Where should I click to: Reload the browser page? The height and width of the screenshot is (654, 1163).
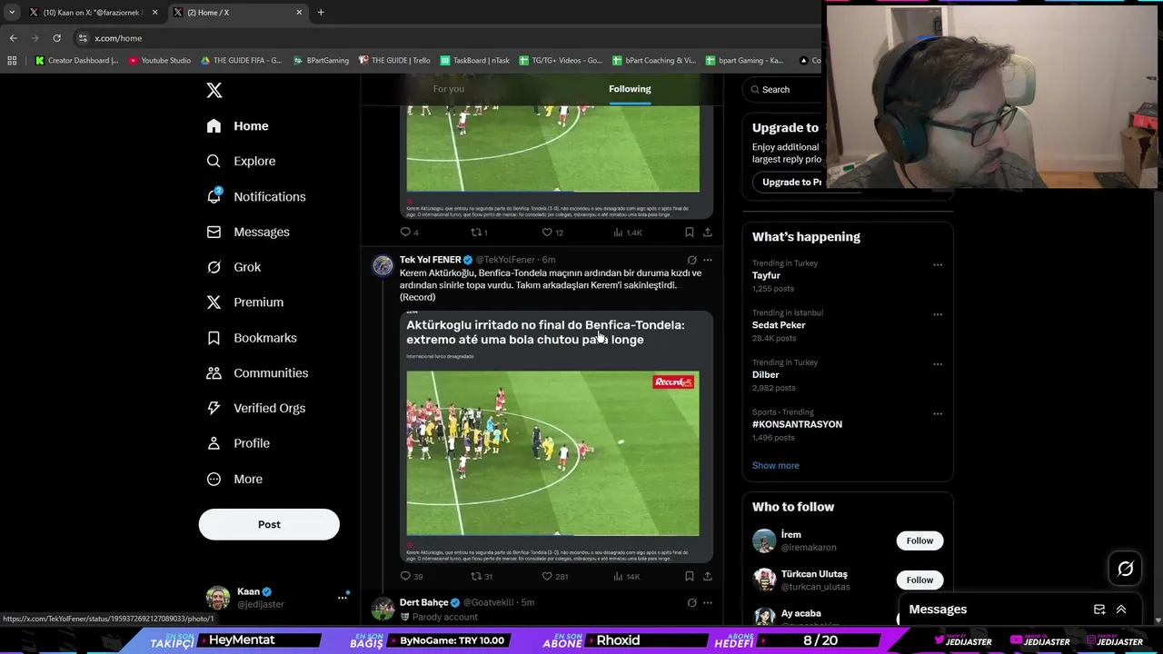(56, 38)
